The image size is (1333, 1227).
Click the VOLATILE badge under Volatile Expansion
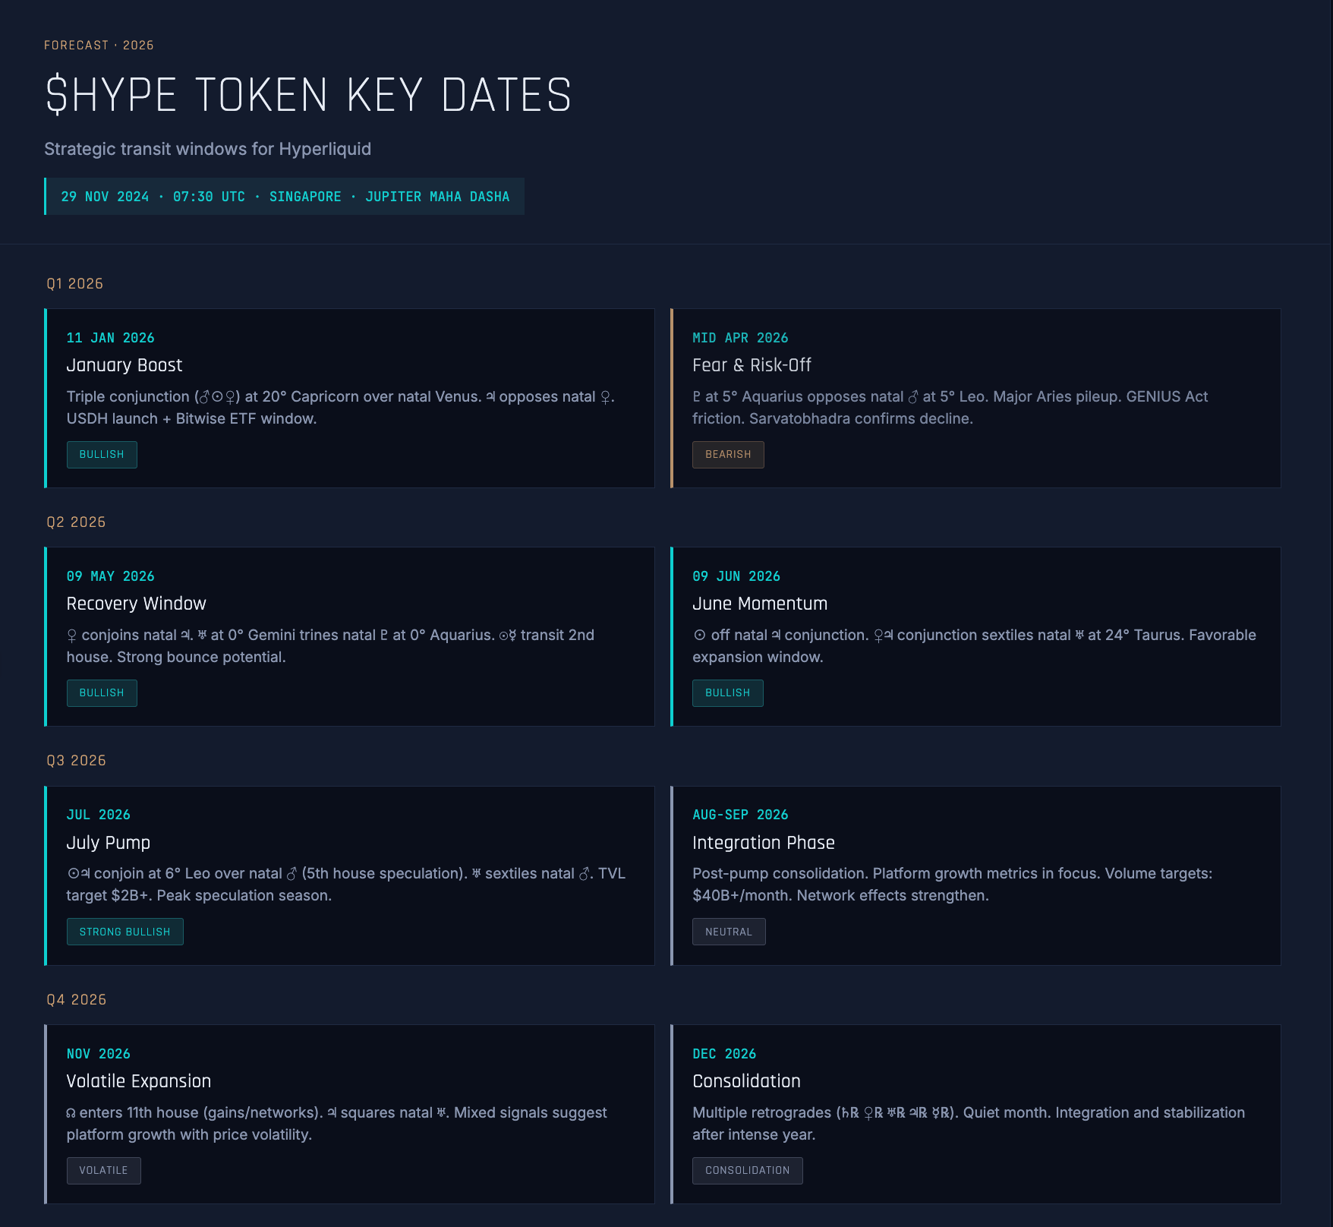tap(103, 1170)
